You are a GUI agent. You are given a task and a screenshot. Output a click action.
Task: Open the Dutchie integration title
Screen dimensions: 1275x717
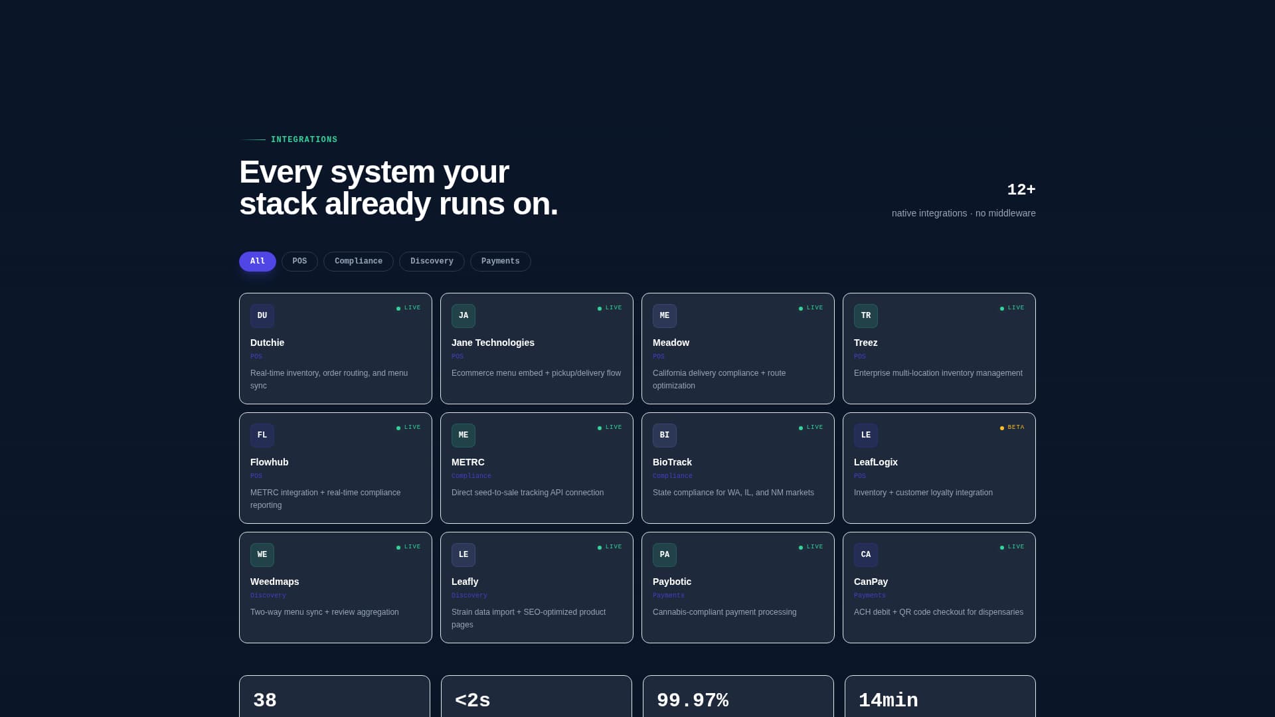pyautogui.click(x=267, y=343)
